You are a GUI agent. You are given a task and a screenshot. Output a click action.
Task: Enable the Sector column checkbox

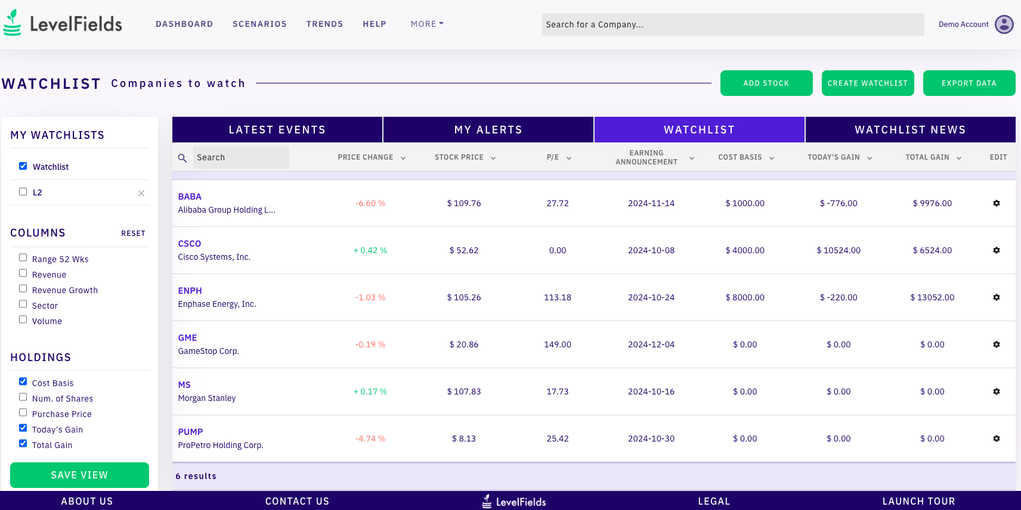(x=23, y=304)
